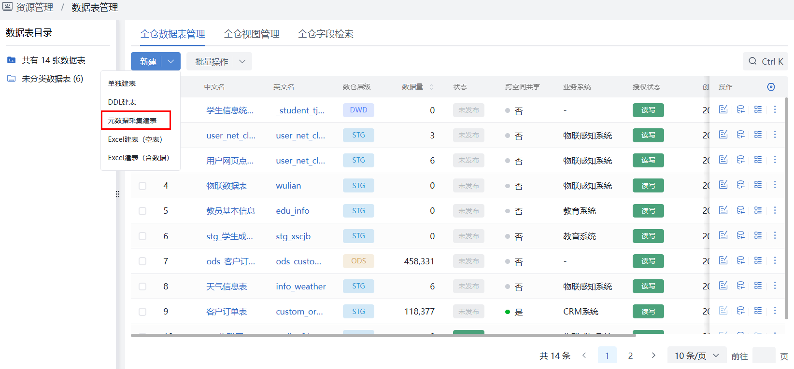The image size is (794, 369).
Task: Choose DDL建表 from the menu
Action: 141,102
